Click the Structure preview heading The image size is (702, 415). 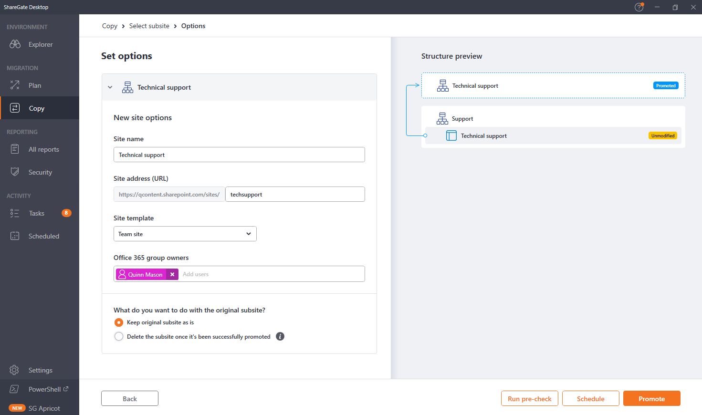tap(451, 56)
